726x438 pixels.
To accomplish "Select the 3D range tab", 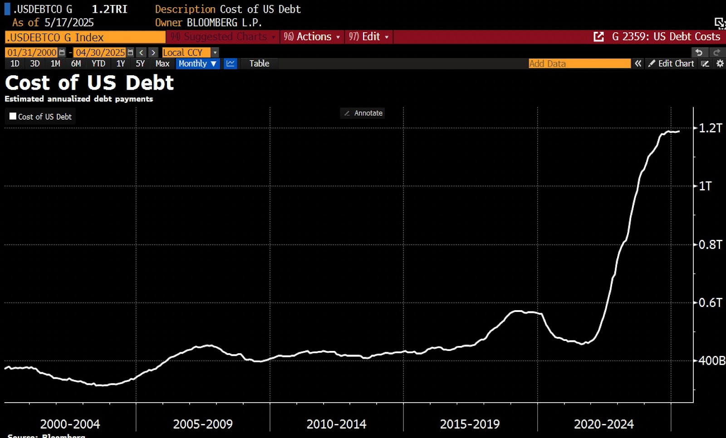I will point(35,63).
